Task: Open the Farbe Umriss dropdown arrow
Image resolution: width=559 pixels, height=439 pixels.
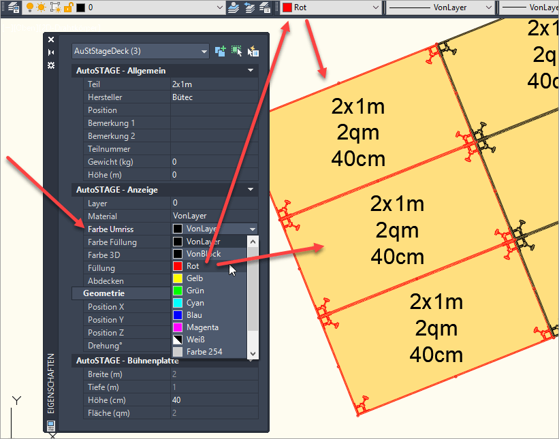Action: 253,229
